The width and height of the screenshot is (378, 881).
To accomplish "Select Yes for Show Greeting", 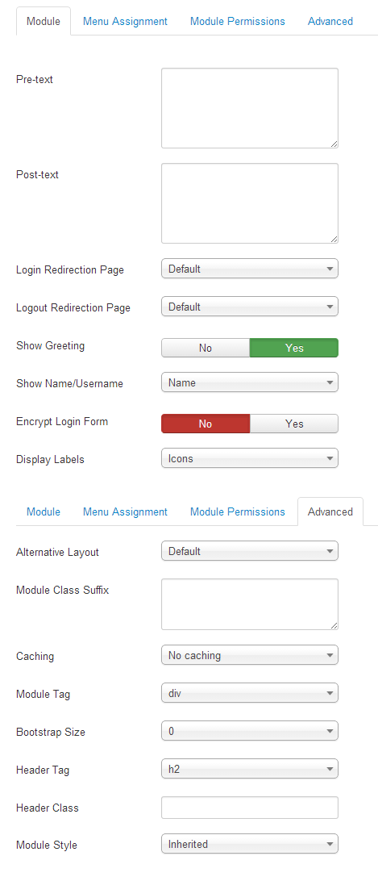I will (293, 348).
